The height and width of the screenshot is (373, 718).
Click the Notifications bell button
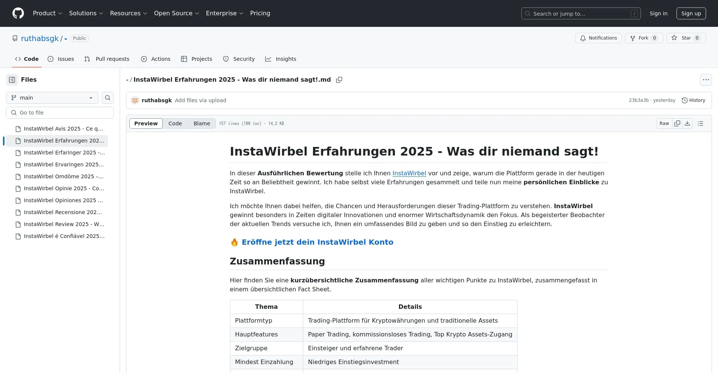(598, 38)
